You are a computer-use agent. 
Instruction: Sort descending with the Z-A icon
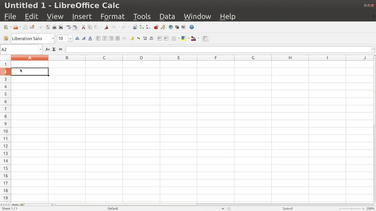coord(148,27)
